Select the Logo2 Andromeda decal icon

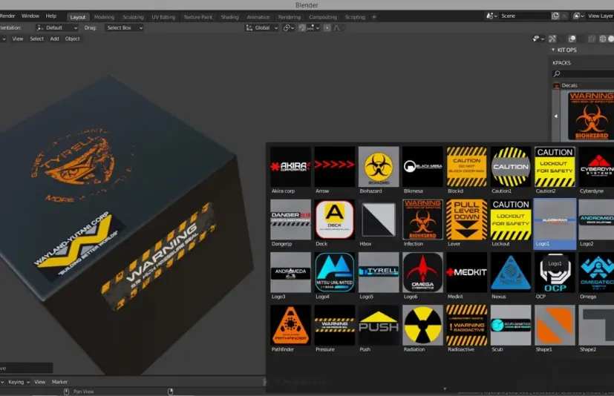596,220
